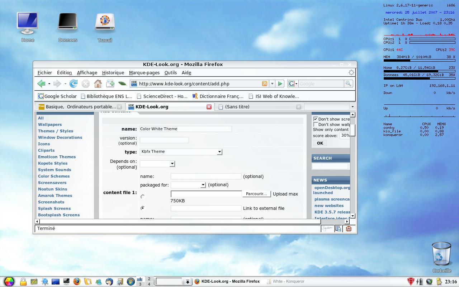Open a new tab with the toolbar icon
This screenshot has height=287, width=459.
click(x=110, y=84)
